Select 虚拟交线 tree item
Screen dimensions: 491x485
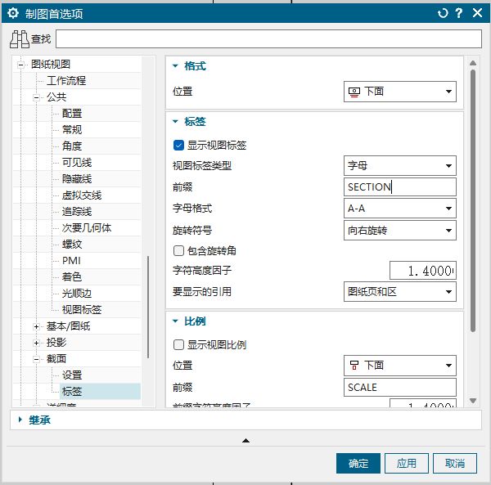(x=82, y=195)
